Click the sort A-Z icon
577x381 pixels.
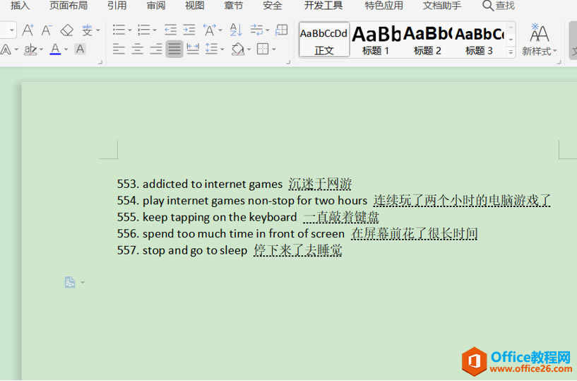click(x=236, y=30)
